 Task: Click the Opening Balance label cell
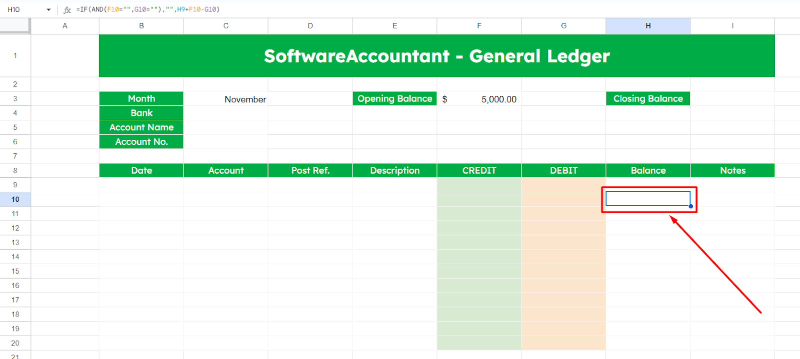[x=395, y=98]
